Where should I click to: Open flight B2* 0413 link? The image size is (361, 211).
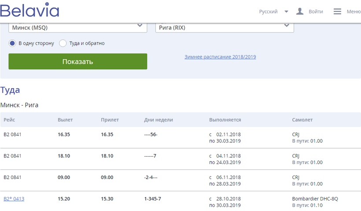14,199
